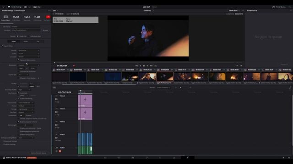This screenshot has height=164, width=293.
Task: Toggle the Export Video checkbox
Action: tap(2, 46)
